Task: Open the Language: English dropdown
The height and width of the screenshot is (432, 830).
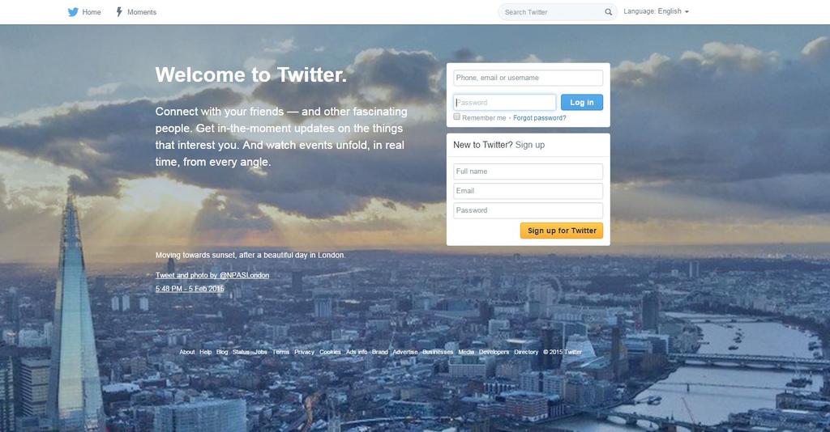Action: [656, 11]
